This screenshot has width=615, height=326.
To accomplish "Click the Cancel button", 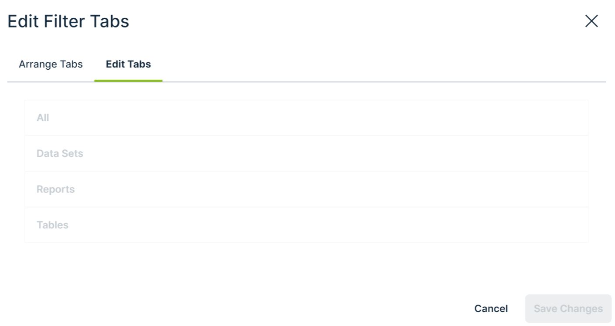I will [491, 309].
